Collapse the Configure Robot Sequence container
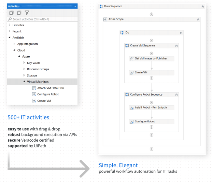This screenshot has height=183, width=213. tap(176, 95)
